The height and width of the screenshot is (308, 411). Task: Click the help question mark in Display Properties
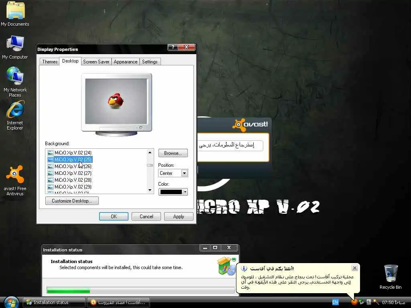click(x=173, y=47)
